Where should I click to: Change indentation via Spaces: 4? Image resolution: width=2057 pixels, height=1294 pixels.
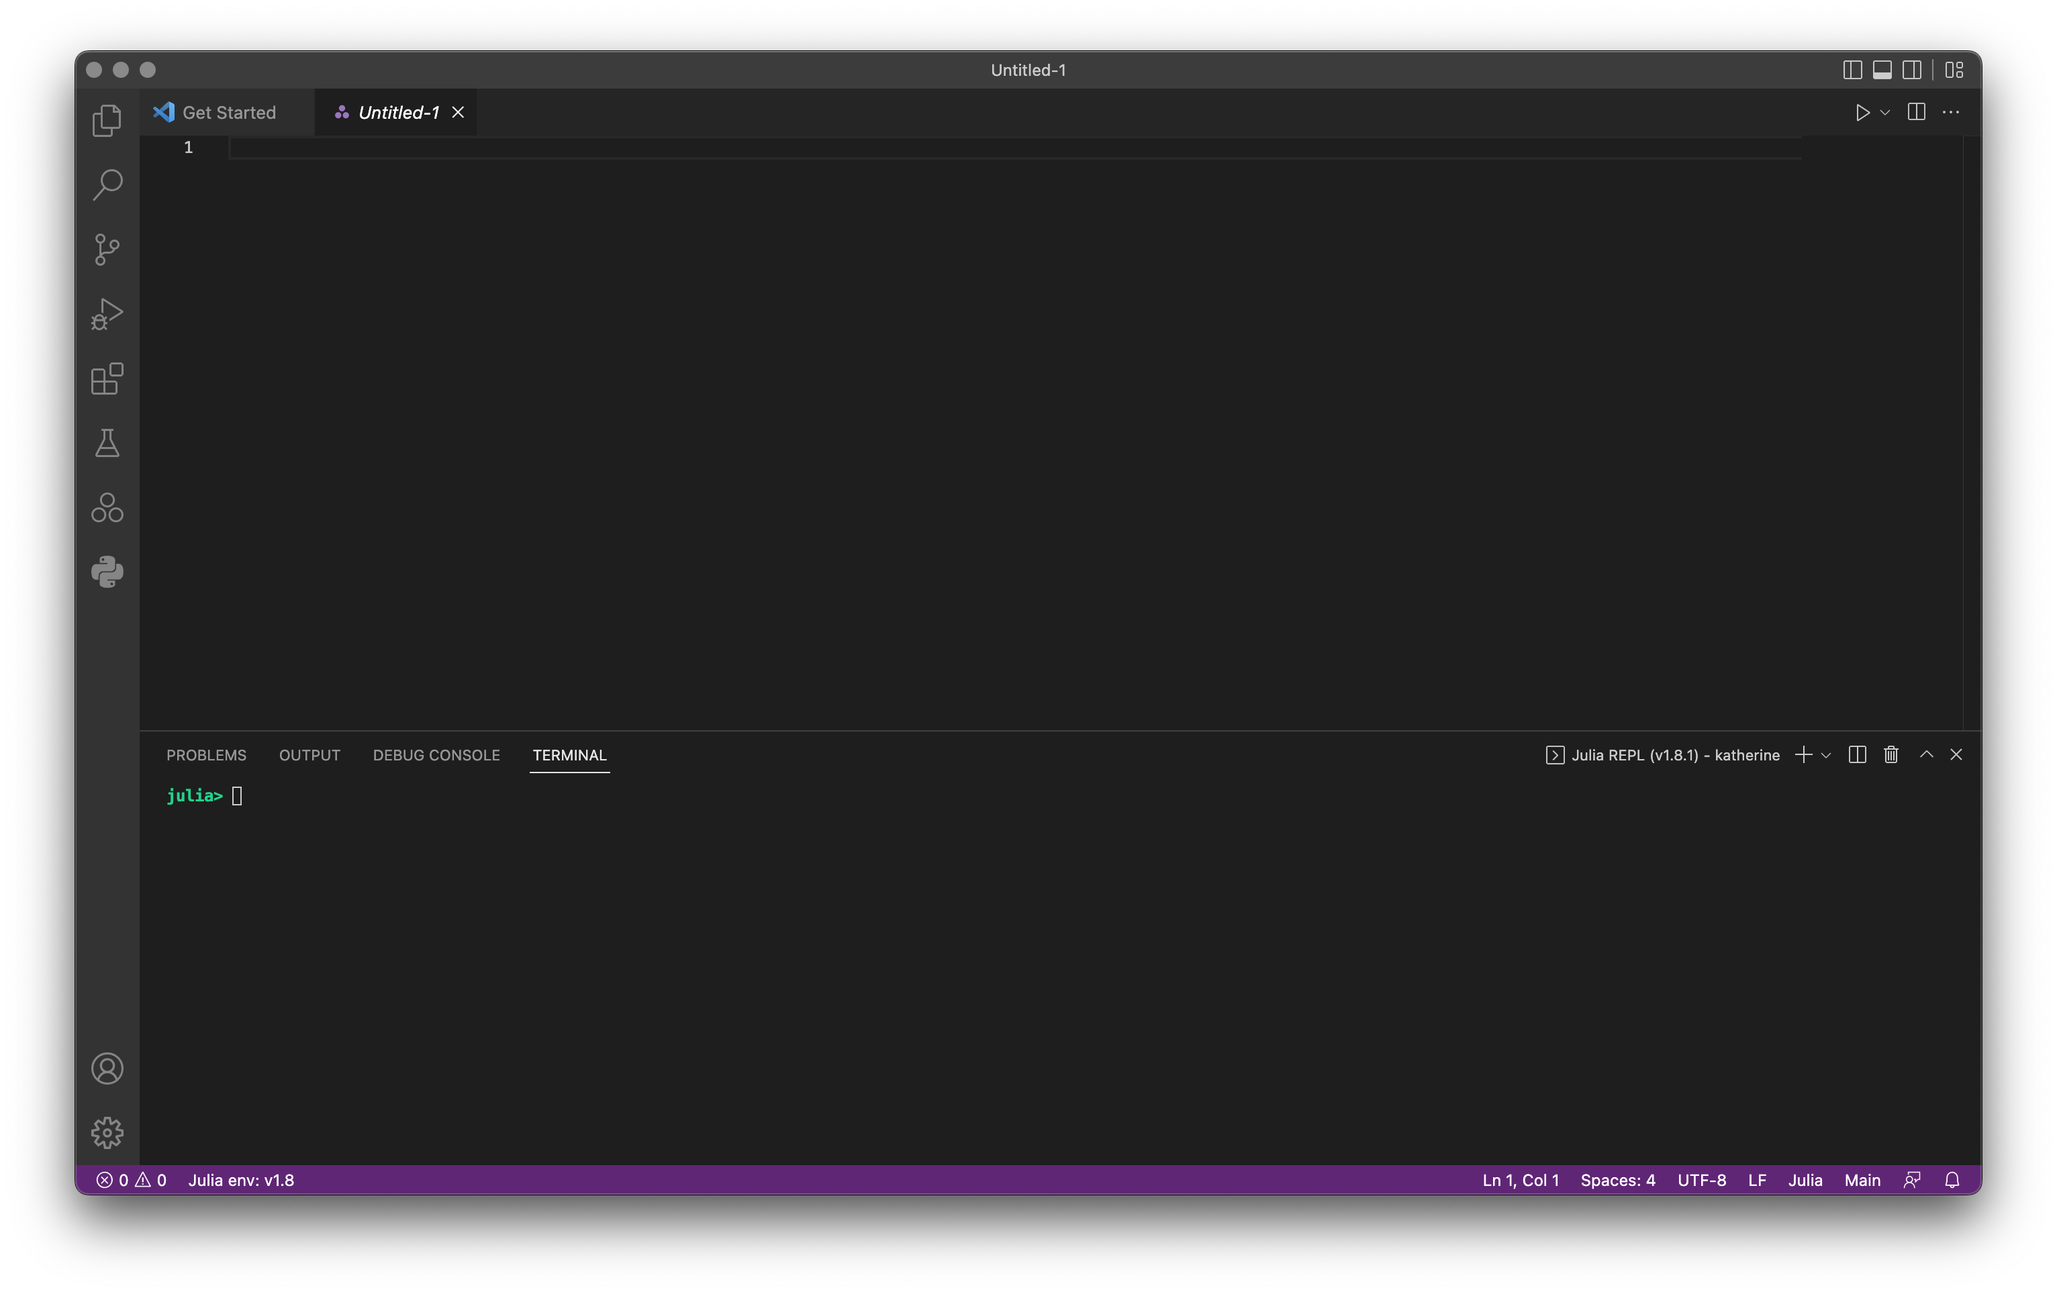(x=1617, y=1179)
